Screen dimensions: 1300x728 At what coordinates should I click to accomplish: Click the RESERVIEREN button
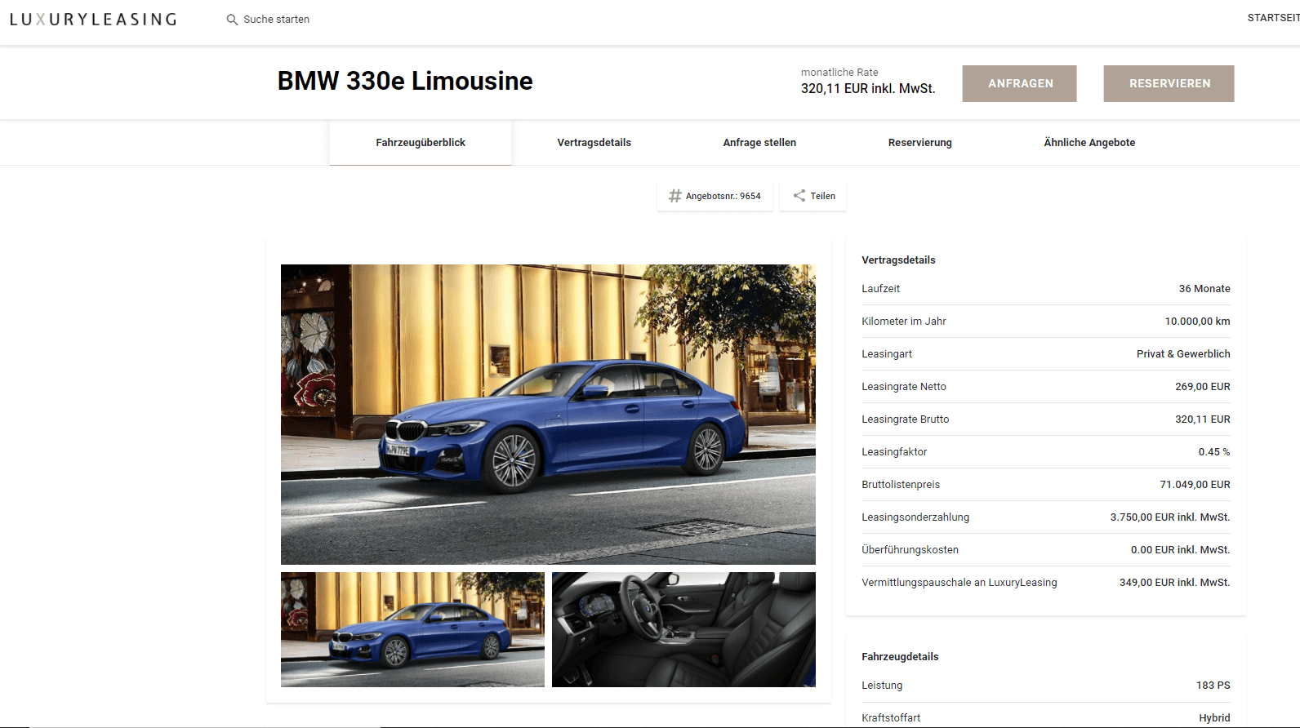click(1169, 83)
